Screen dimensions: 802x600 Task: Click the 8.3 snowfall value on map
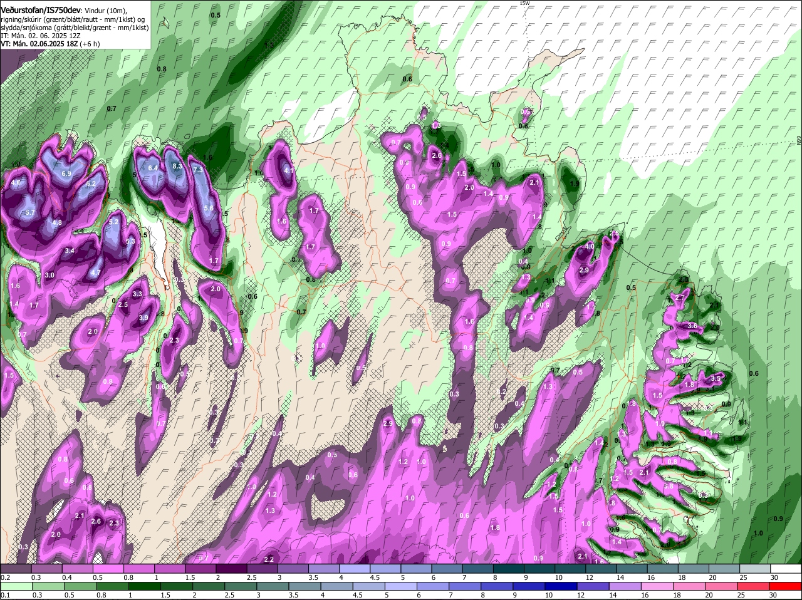pos(177,166)
